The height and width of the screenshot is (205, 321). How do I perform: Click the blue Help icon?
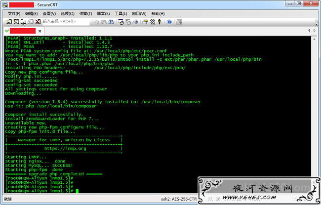(x=169, y=22)
